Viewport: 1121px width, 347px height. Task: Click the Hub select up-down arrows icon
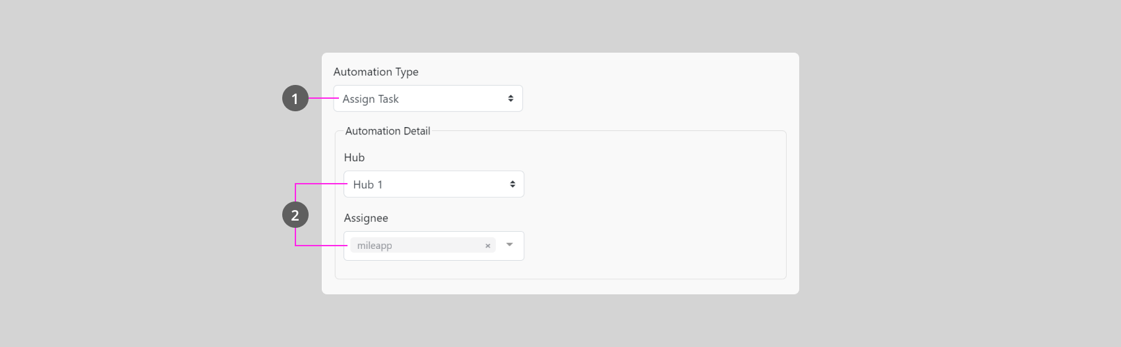click(x=512, y=184)
